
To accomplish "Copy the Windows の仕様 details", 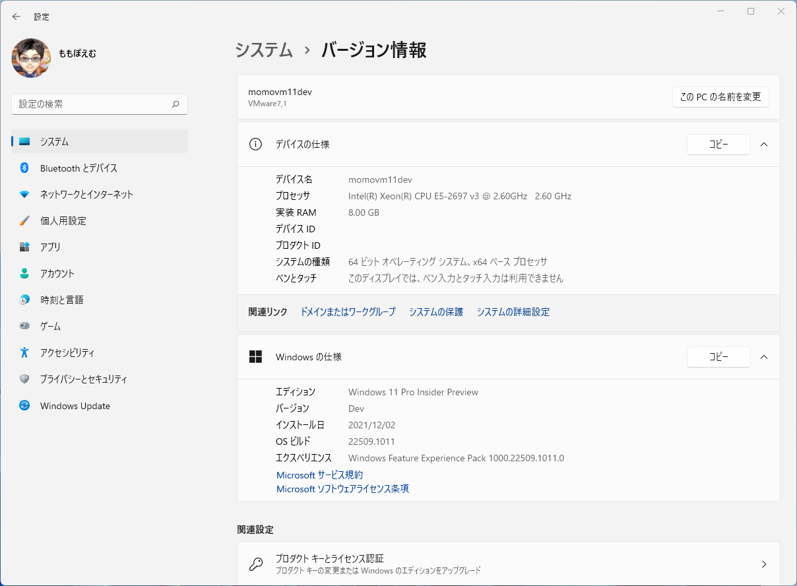I will [718, 357].
